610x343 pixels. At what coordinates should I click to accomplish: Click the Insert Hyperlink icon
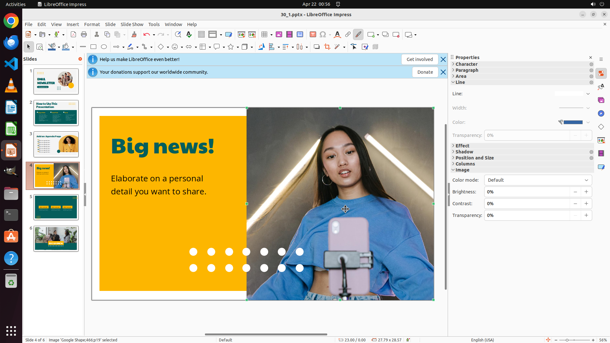pyautogui.click(x=348, y=35)
